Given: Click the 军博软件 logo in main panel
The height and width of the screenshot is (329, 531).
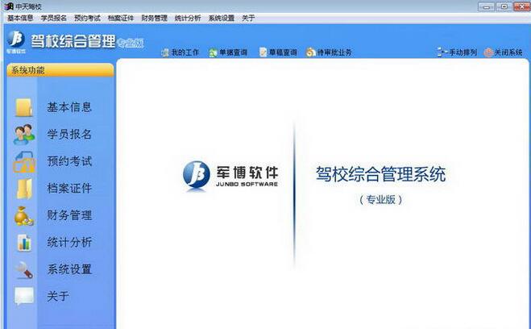Looking at the screenshot, I should (230, 175).
